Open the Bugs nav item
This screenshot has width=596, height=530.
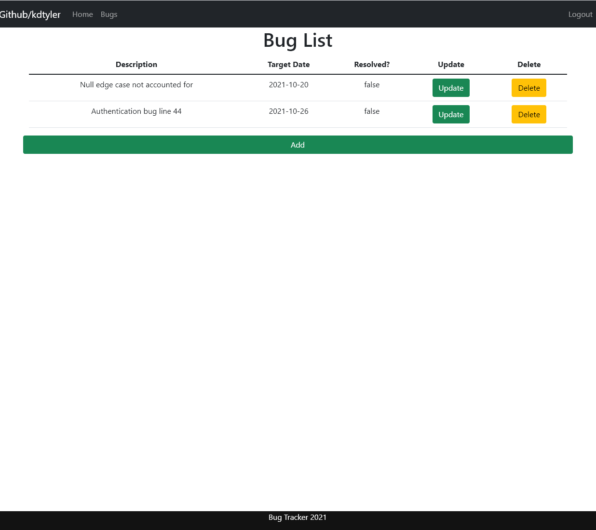109,14
